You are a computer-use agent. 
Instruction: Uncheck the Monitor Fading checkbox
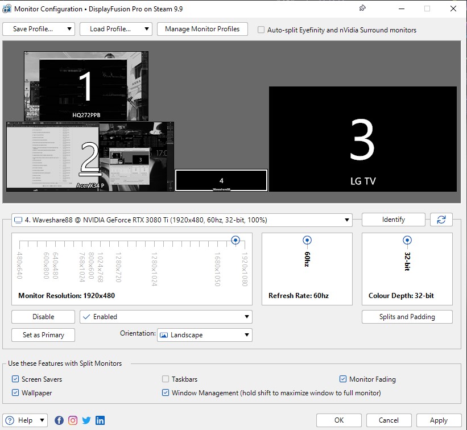tap(343, 379)
